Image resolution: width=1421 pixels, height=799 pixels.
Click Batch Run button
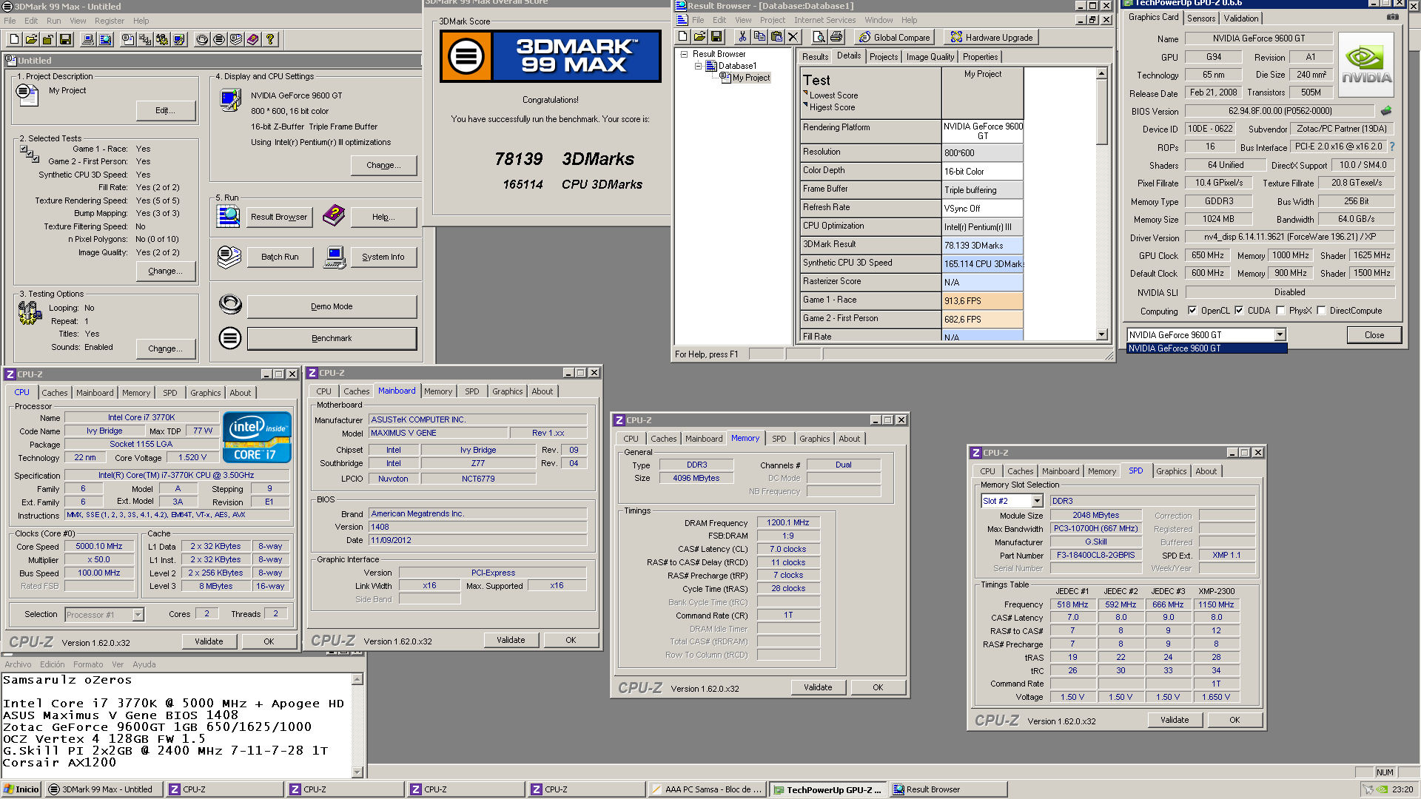pos(280,257)
